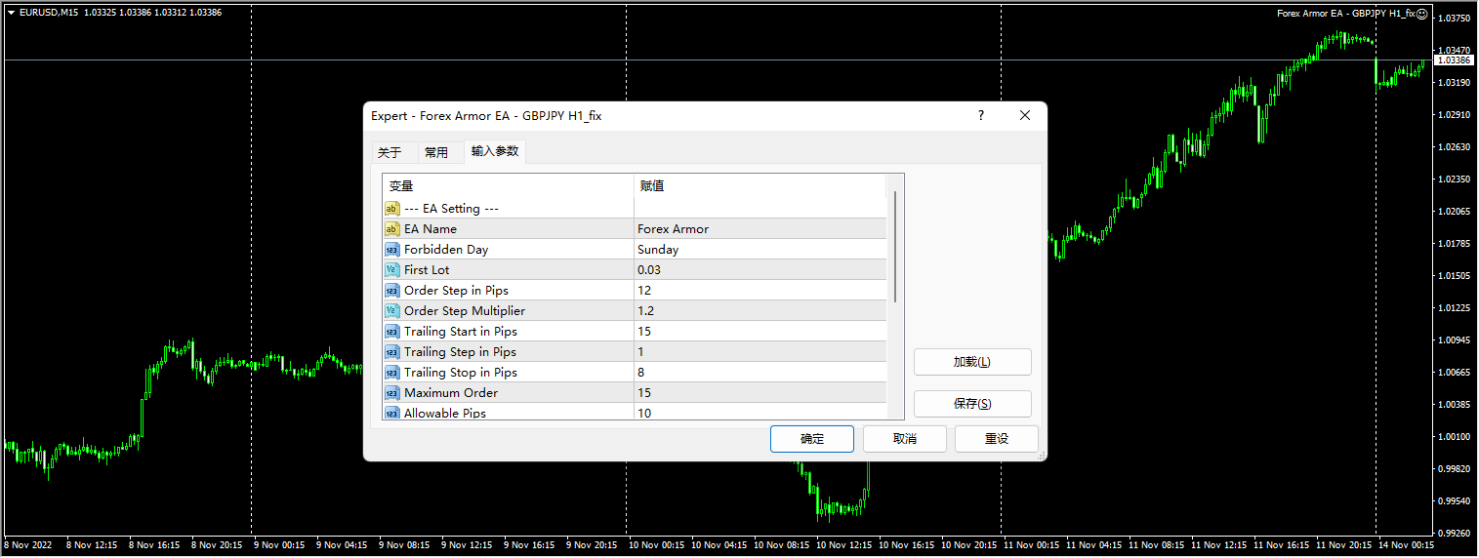Switch to the 常用 tab
This screenshot has height=558, width=1479.
point(436,153)
